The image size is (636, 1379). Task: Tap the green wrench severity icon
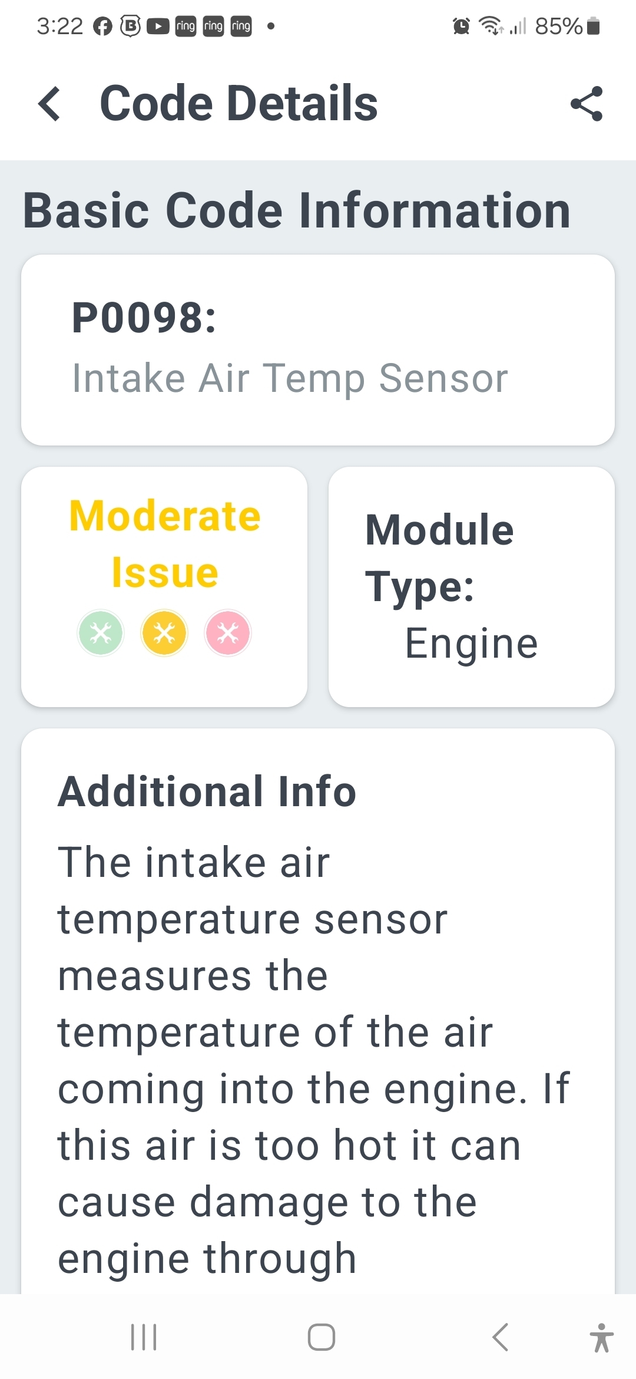101,634
